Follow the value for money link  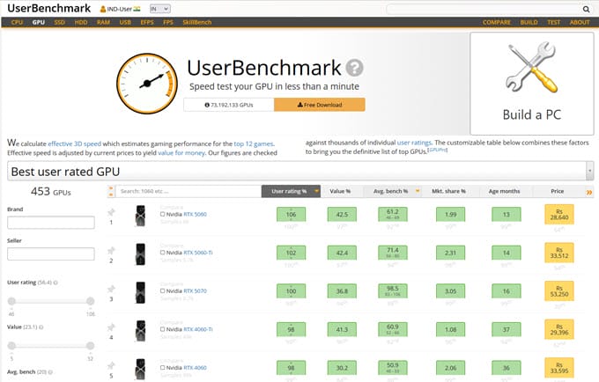click(181, 153)
